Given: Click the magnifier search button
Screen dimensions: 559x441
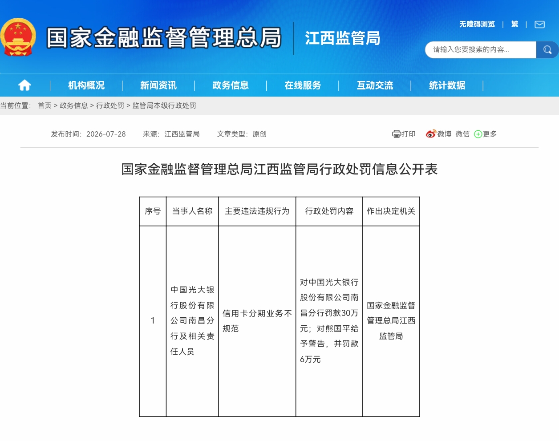Looking at the screenshot, I should 547,50.
